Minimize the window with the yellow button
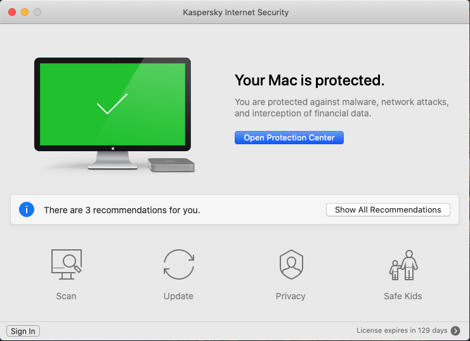Viewport: 470px width, 341px height. point(25,12)
